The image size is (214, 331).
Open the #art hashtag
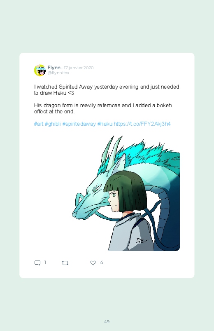tap(39, 124)
